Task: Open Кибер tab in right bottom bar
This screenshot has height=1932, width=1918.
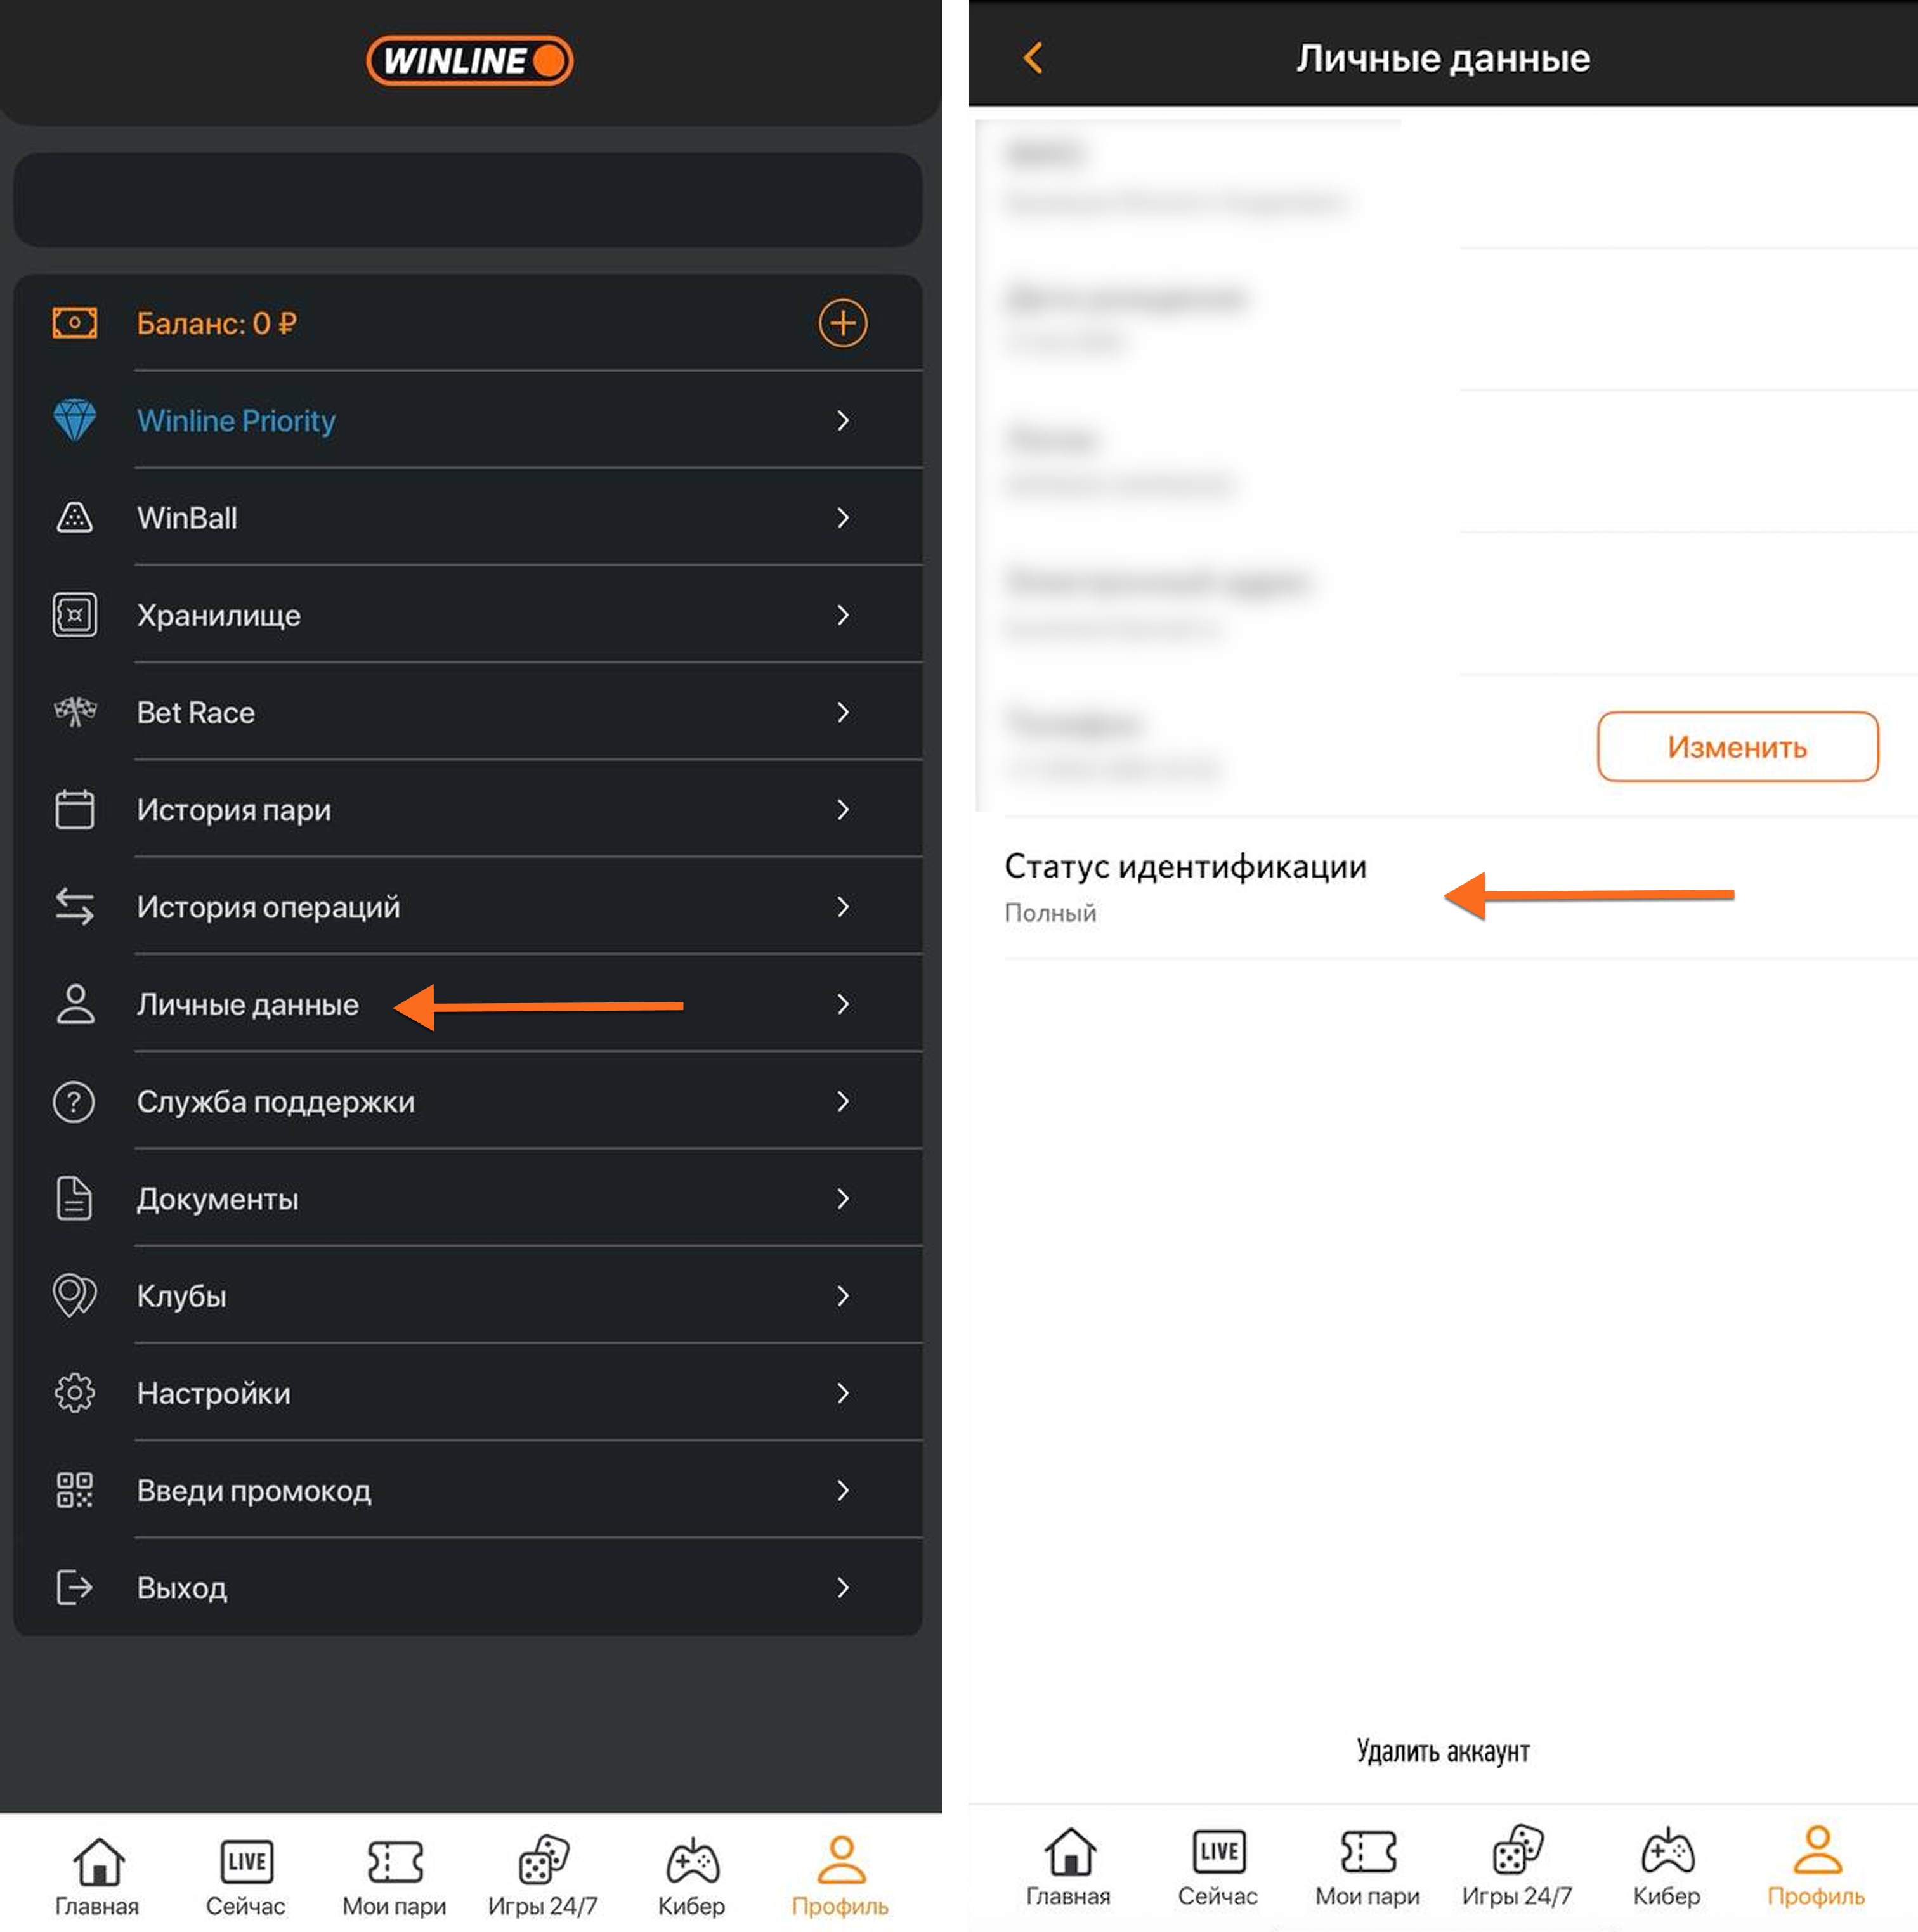Action: tap(1666, 1867)
